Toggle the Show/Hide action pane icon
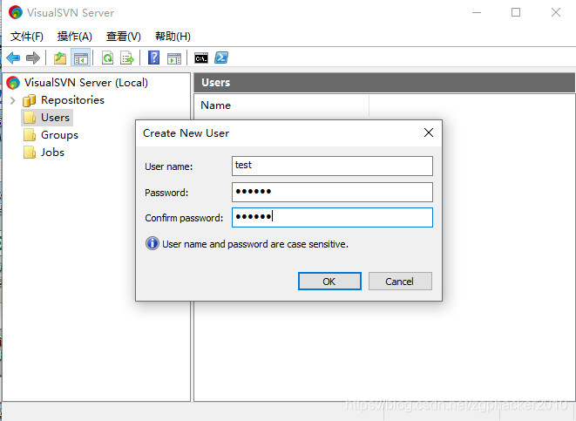Image resolution: width=576 pixels, height=421 pixels. [x=174, y=58]
